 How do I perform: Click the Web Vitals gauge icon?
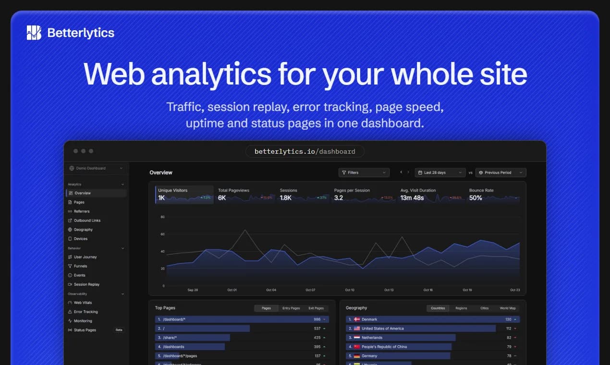pyautogui.click(x=70, y=303)
